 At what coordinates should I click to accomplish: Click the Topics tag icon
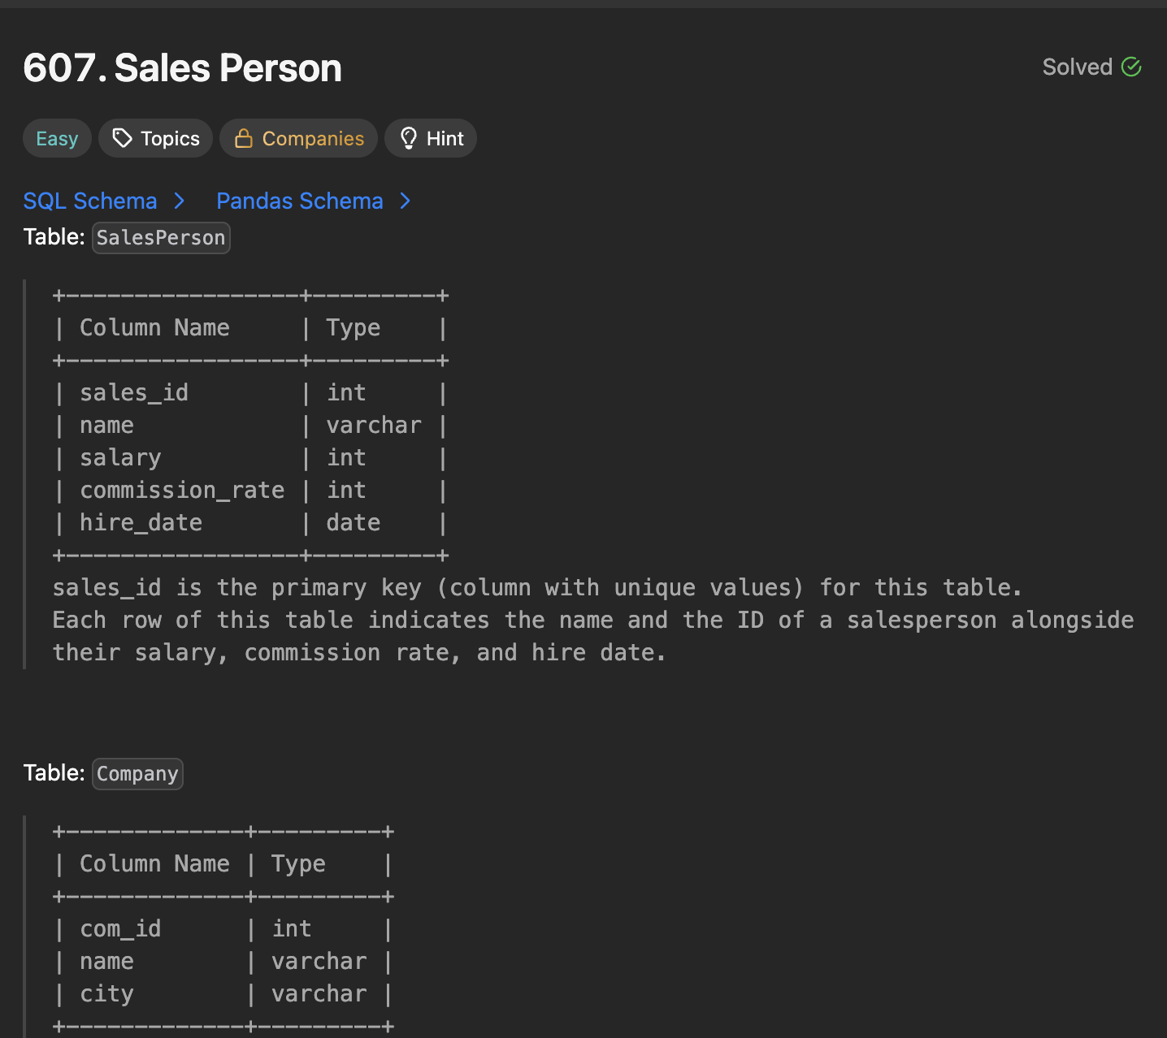(123, 138)
